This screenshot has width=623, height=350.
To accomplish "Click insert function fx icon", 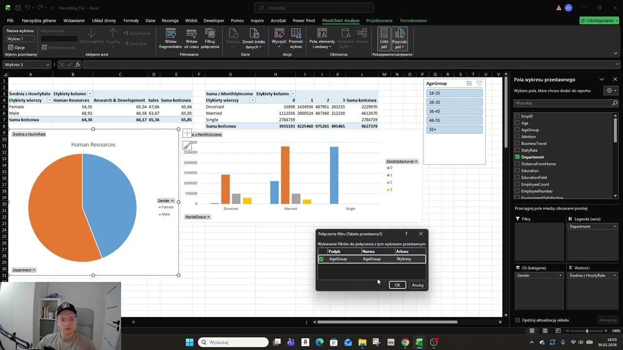I will coord(77,65).
